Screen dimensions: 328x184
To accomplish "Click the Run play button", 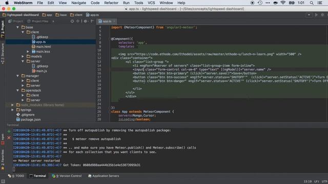I will click(316, 15).
